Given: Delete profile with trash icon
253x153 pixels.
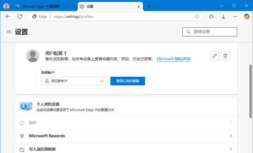Looking at the screenshot, I should 225,56.
